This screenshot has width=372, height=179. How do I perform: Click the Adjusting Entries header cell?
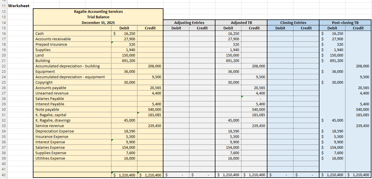pyautogui.click(x=189, y=23)
